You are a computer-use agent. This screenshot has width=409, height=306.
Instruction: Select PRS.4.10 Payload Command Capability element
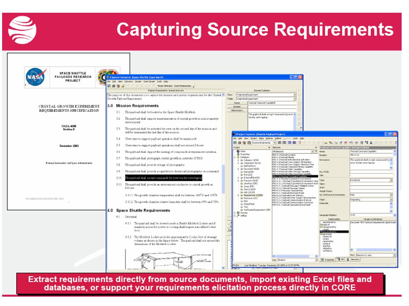(x=295, y=176)
